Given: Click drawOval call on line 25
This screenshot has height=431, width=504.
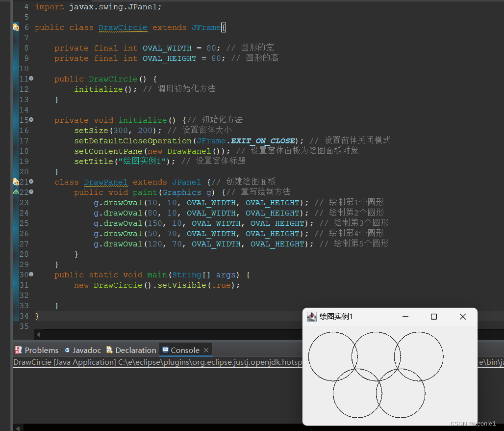Looking at the screenshot, I should (123, 223).
